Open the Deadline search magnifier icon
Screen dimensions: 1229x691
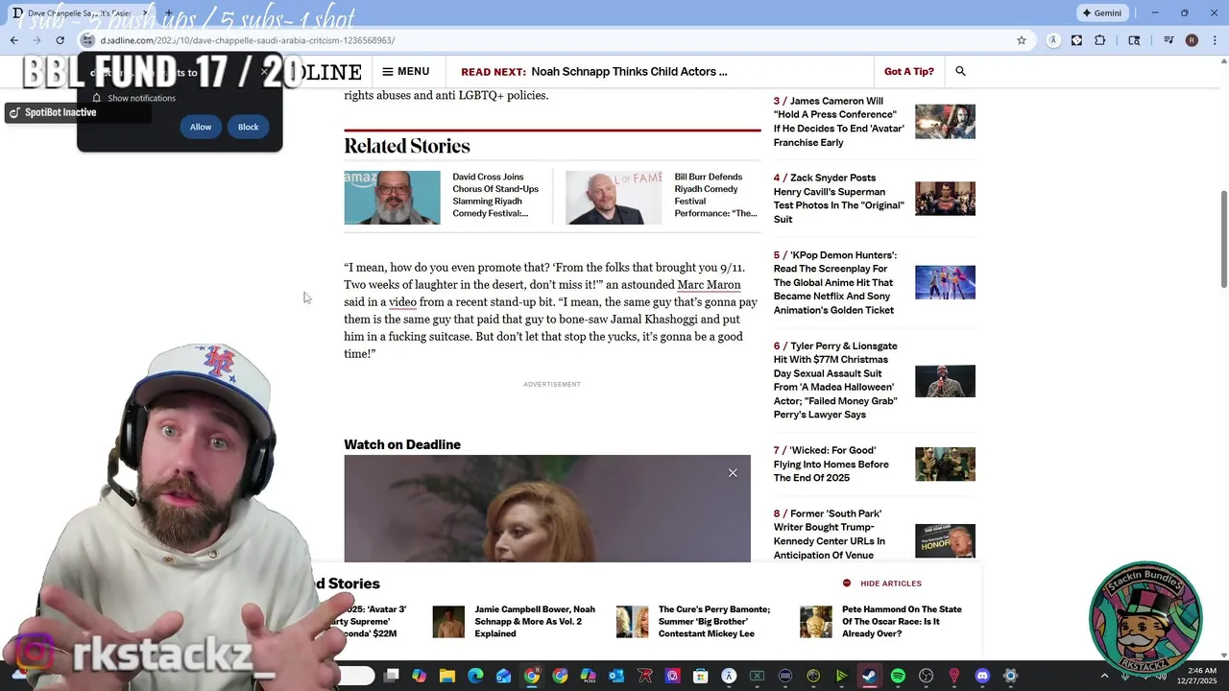(960, 71)
